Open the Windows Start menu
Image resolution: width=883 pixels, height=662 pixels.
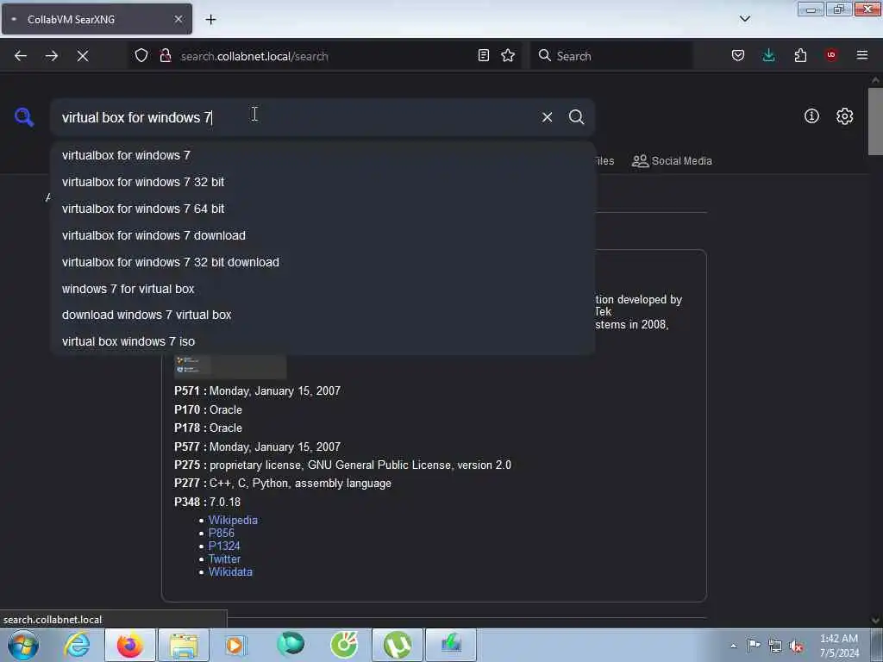click(x=23, y=645)
